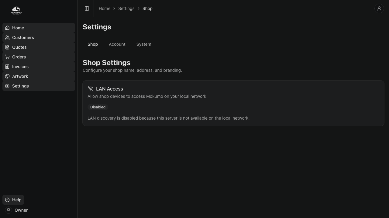The image size is (389, 218).
Task: Click the Shop breadcrumb item
Action: (147, 8)
